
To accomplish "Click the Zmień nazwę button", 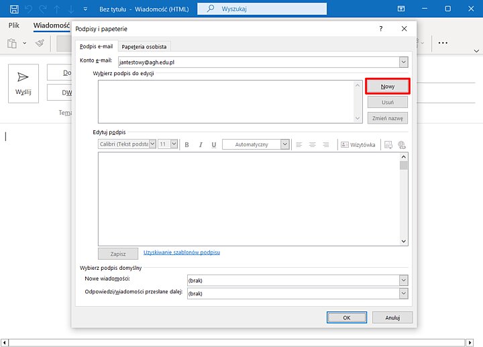I will coord(388,118).
